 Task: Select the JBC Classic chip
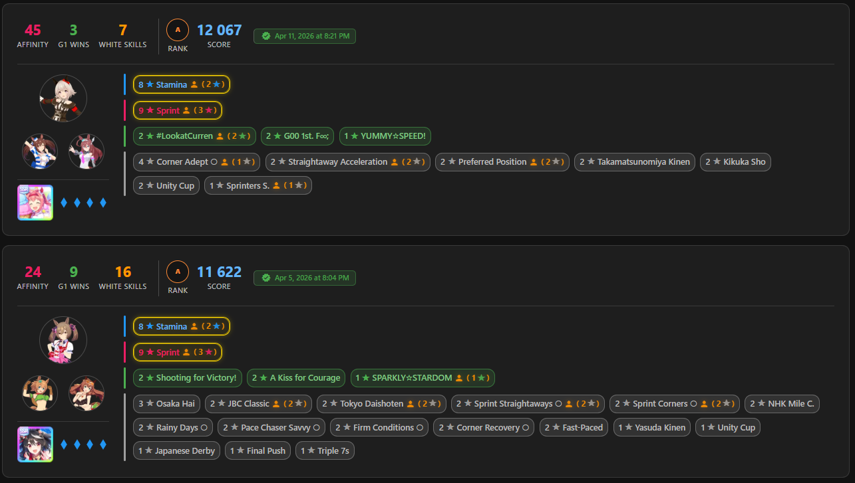(x=258, y=403)
